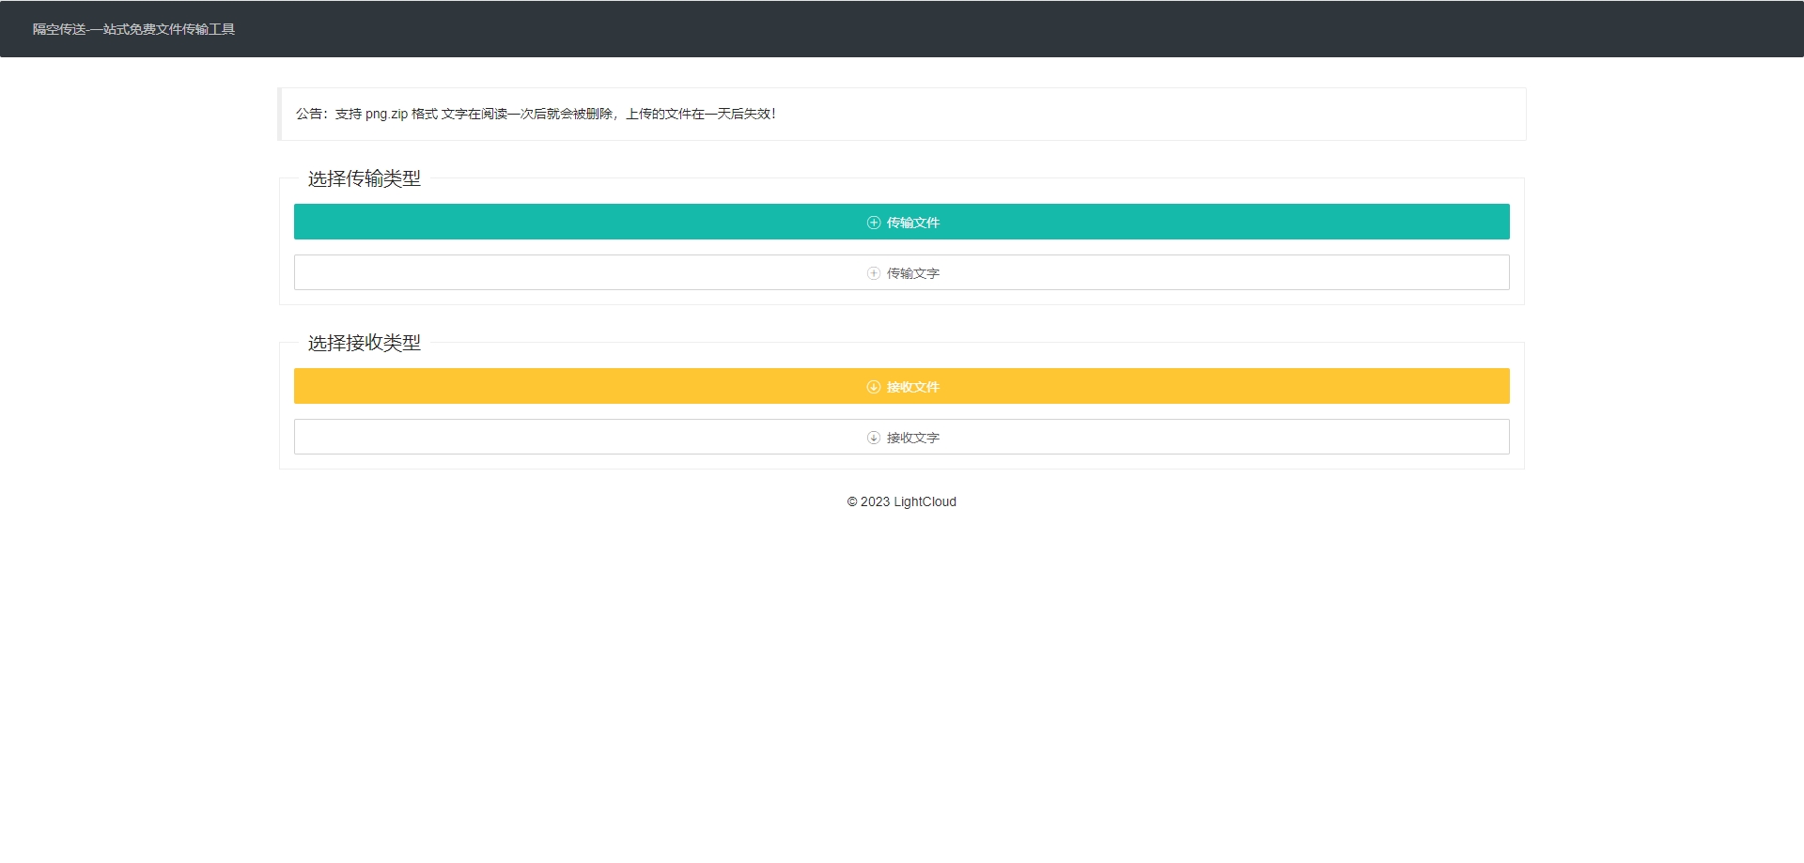The width and height of the screenshot is (1804, 863).
Task: Click the 接收文件 yellow button
Action: point(901,386)
